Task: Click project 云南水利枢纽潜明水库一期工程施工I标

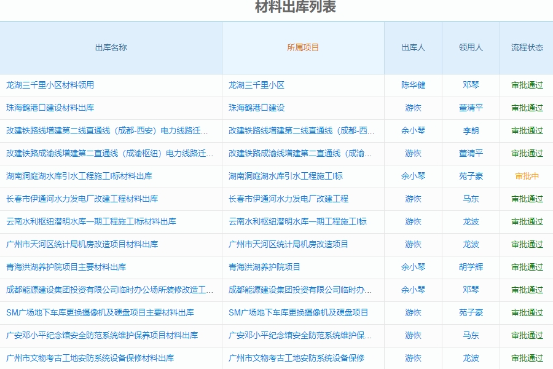Action: [x=297, y=221]
